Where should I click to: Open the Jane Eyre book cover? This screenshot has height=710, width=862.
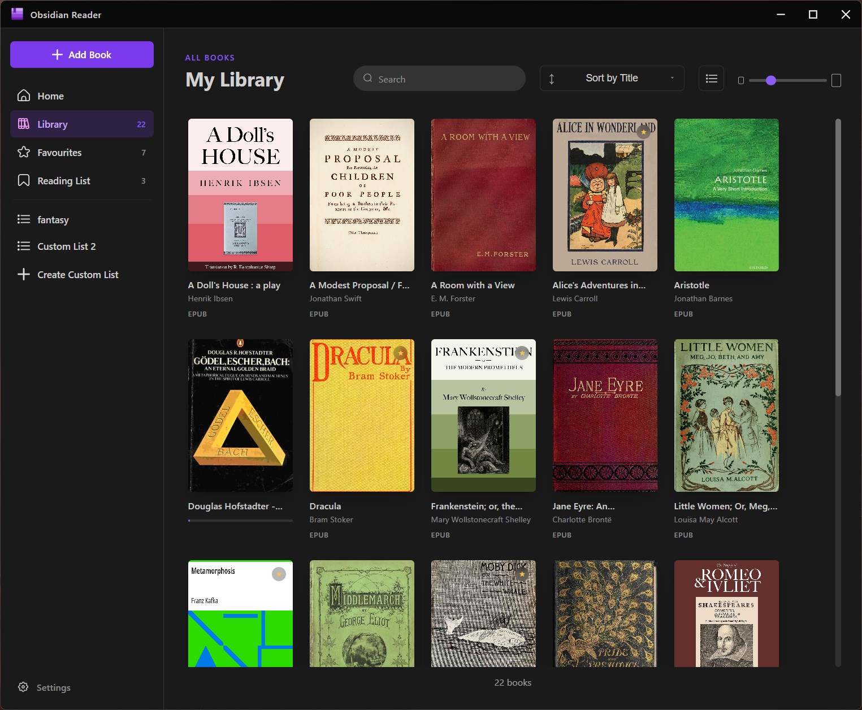pos(605,415)
